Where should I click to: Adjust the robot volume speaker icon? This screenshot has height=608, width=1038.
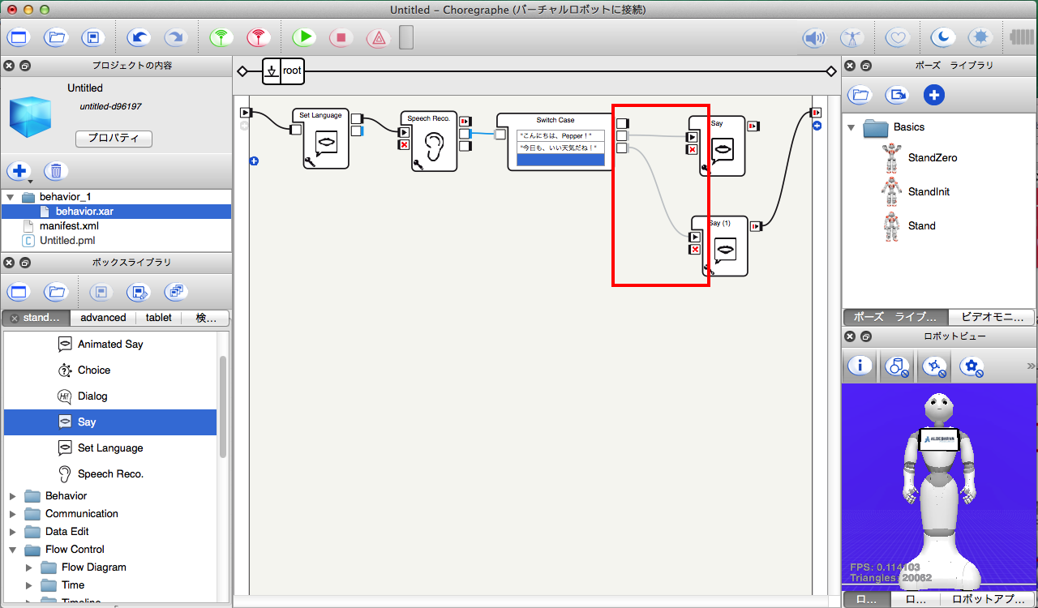(x=813, y=37)
